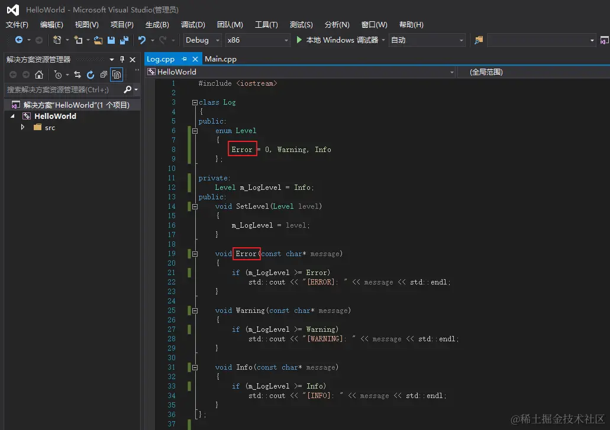This screenshot has height=430, width=610.
Task: Open the x86 platform dropdown
Action: [x=286, y=40]
